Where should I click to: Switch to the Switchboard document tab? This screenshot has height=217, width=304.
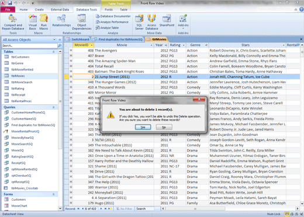(x=78, y=39)
